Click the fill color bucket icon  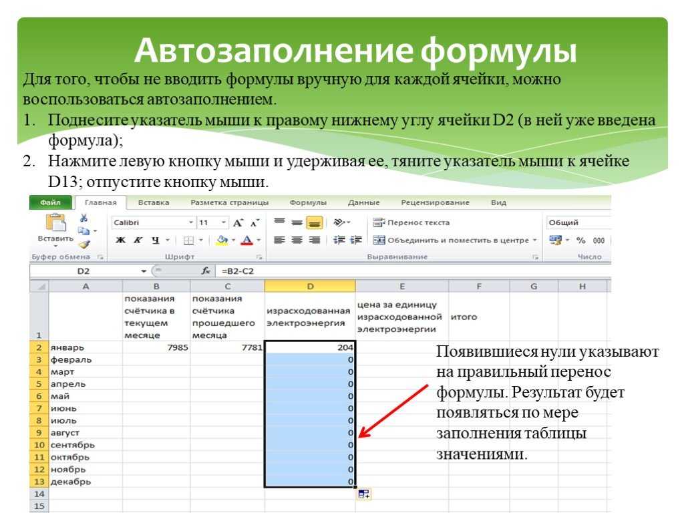click(x=222, y=240)
